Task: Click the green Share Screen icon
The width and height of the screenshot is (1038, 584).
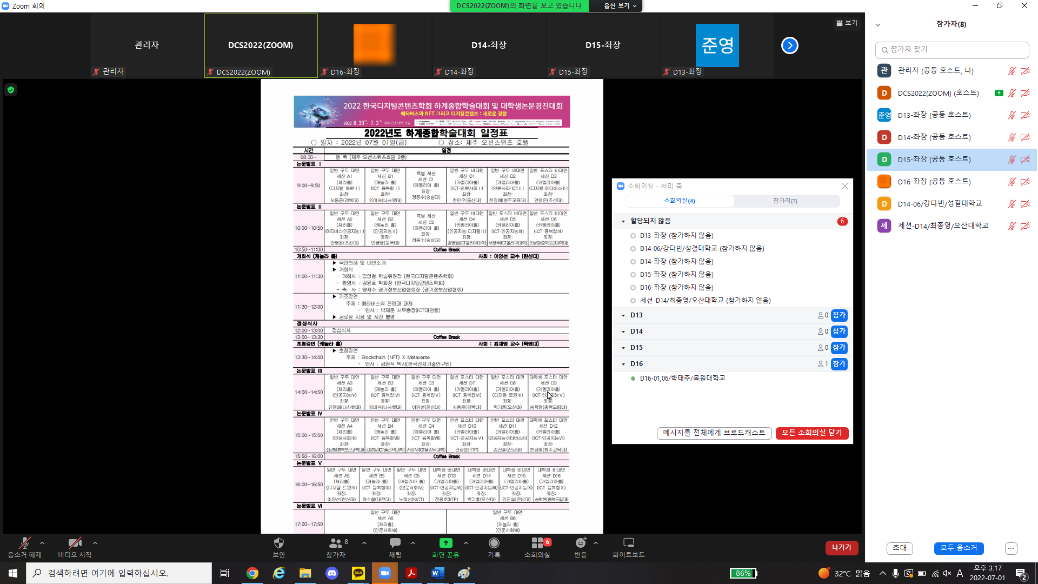Action: [x=445, y=543]
